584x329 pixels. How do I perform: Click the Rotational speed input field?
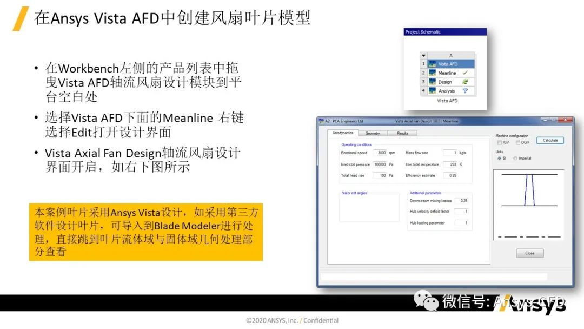380,153
